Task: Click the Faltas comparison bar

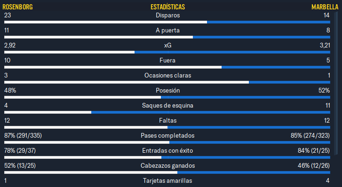Action: pyautogui.click(x=167, y=127)
